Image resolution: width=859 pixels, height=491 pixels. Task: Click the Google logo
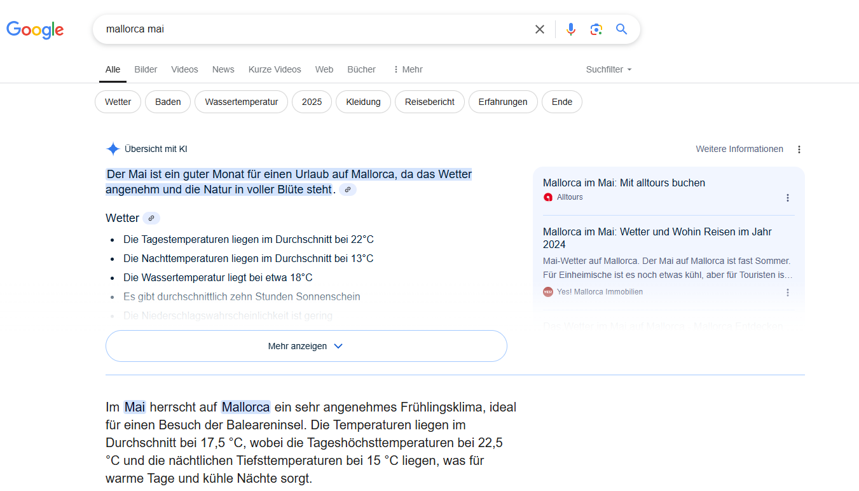click(x=35, y=29)
